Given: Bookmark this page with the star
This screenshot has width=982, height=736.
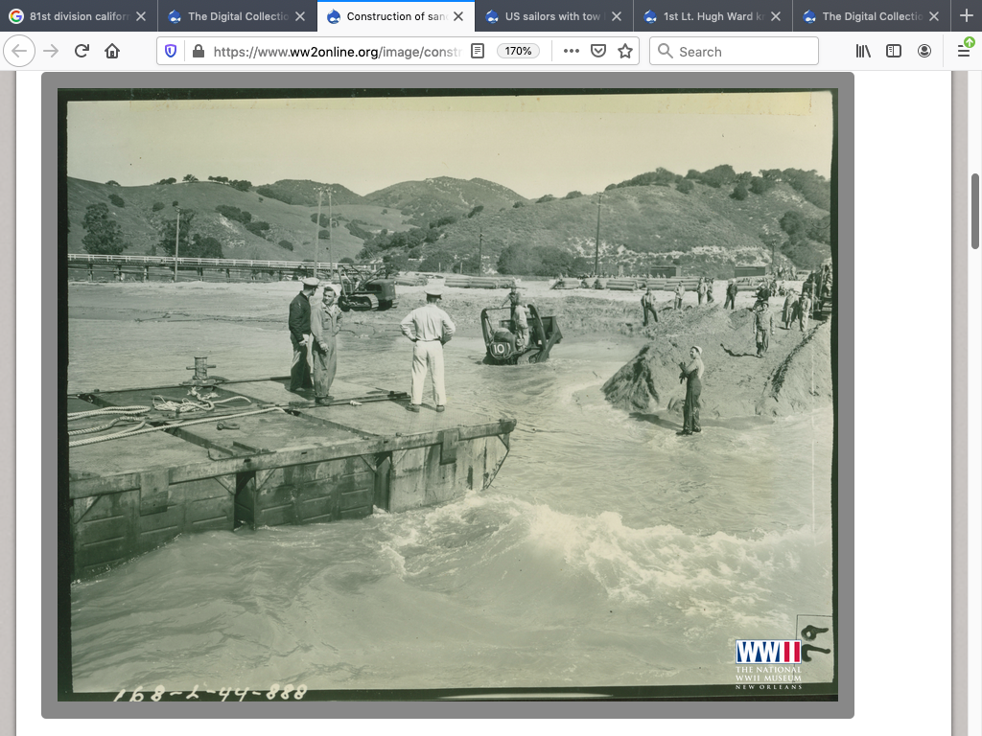Looking at the screenshot, I should coord(625,51).
